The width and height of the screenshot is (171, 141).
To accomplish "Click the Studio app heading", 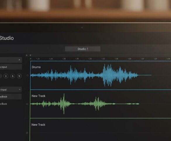I will tap(7, 38).
